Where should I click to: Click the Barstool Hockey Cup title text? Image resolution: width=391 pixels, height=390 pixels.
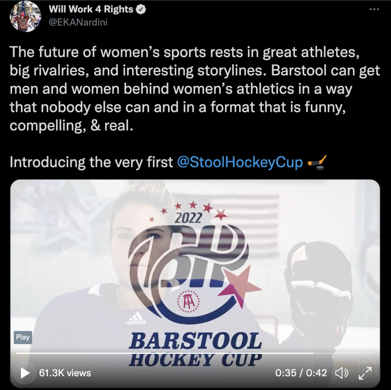[x=195, y=350]
